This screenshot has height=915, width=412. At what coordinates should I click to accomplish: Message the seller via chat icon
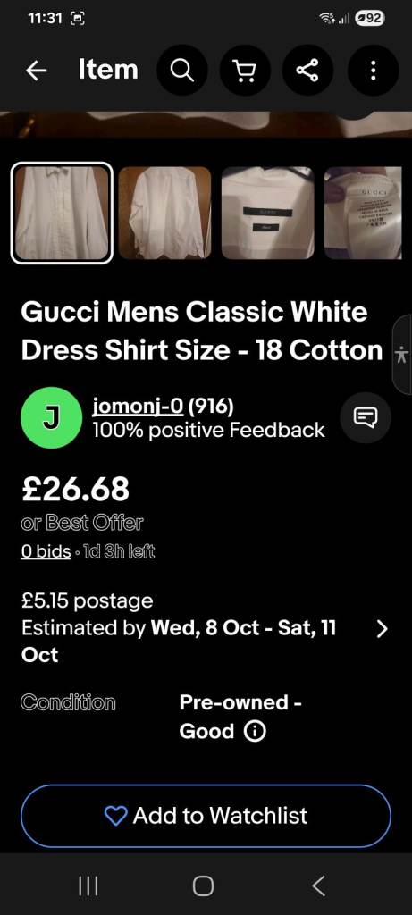point(366,418)
